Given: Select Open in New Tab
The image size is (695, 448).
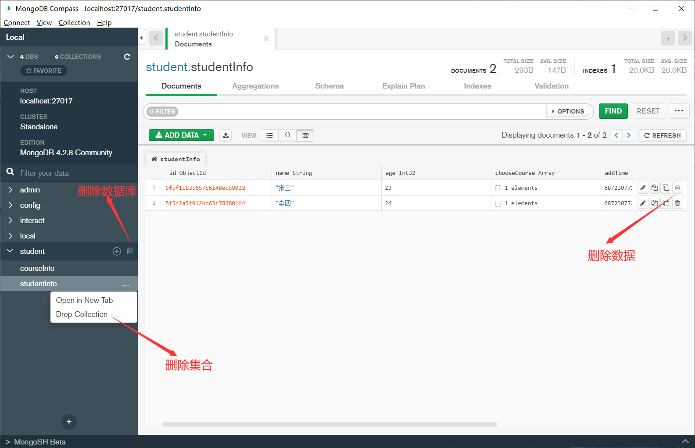Looking at the screenshot, I should (x=84, y=300).
